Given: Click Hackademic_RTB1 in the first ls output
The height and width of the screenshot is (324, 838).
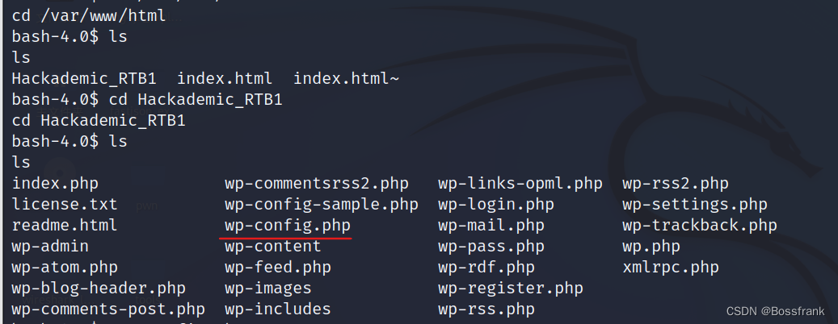Looking at the screenshot, I should tap(84, 80).
